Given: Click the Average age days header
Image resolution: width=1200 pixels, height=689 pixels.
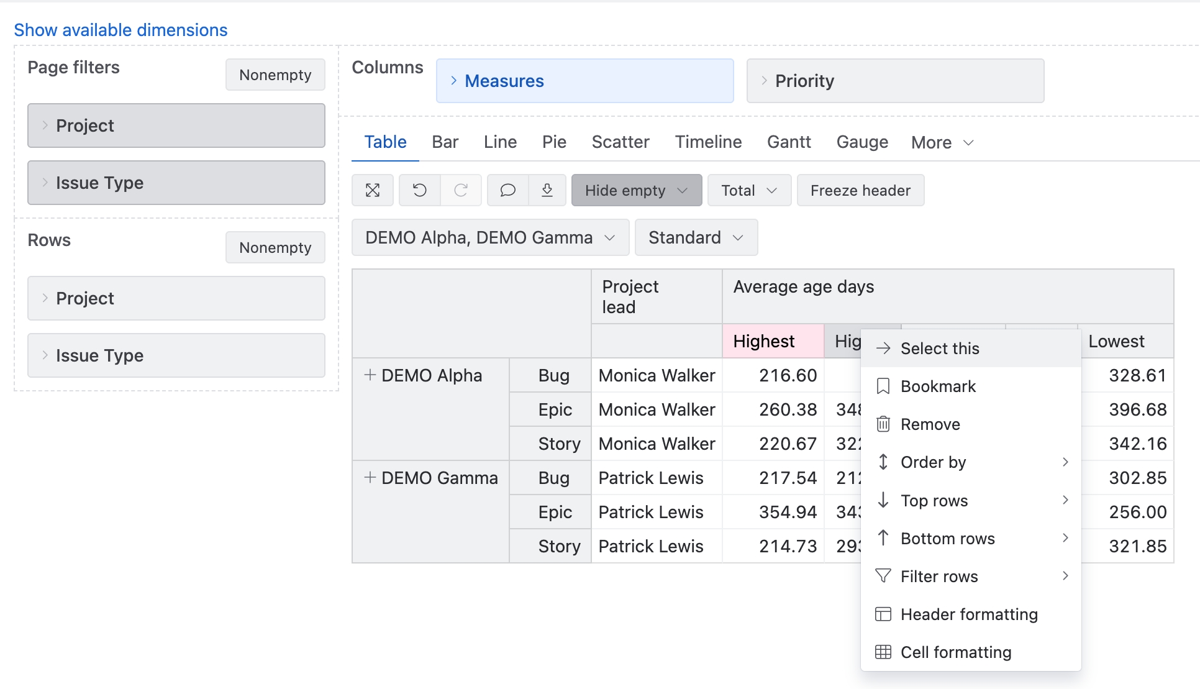Looking at the screenshot, I should (x=948, y=296).
